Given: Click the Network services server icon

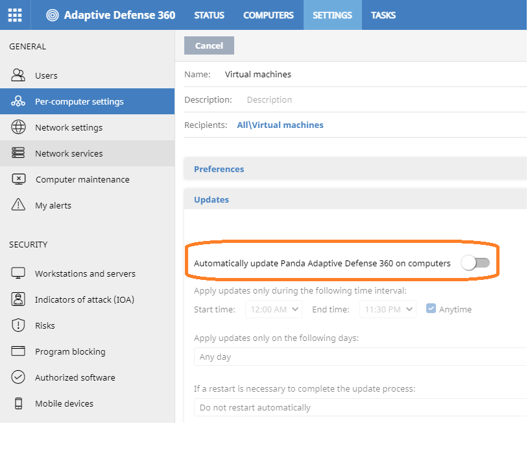Looking at the screenshot, I should pos(18,153).
